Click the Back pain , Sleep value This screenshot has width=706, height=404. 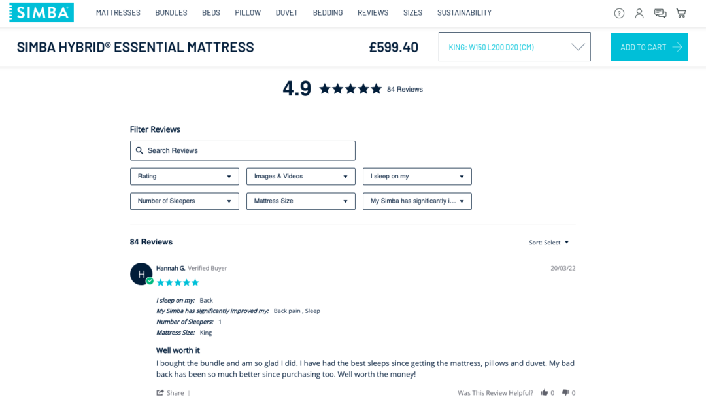pos(297,311)
